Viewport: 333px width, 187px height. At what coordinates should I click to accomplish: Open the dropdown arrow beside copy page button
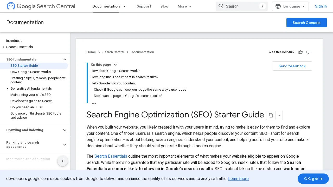point(279,115)
